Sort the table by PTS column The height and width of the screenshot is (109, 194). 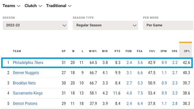click(x=117, y=51)
